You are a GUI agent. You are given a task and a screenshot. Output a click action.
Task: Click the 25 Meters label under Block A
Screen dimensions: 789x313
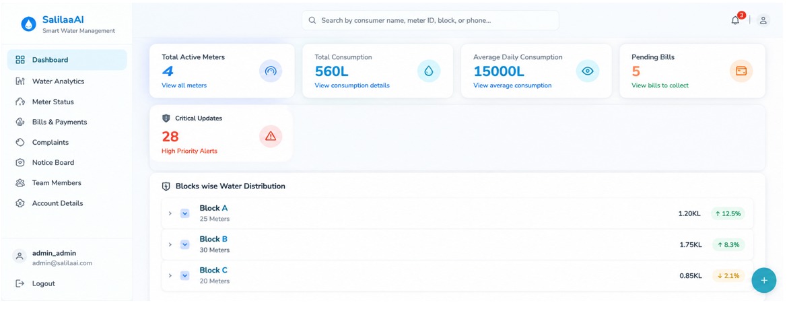click(214, 219)
